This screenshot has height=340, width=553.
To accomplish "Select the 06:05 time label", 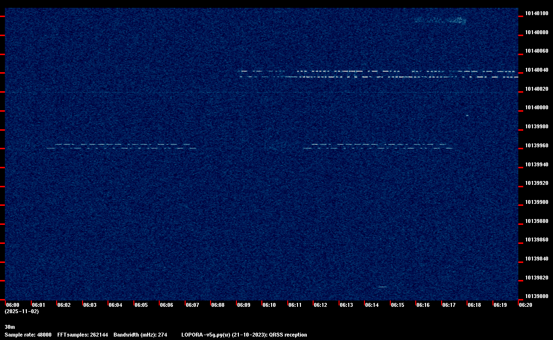I will pos(141,305).
